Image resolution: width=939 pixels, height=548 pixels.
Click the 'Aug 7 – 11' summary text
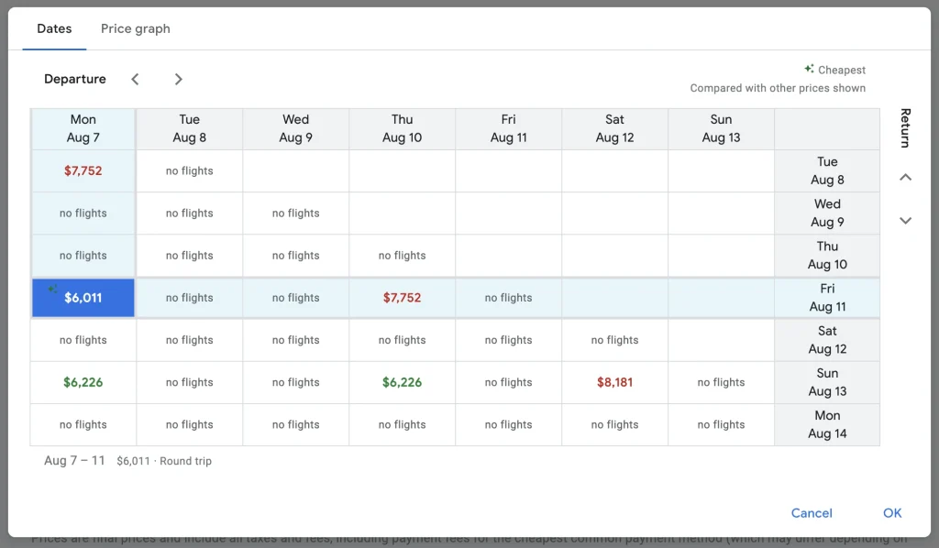74,461
